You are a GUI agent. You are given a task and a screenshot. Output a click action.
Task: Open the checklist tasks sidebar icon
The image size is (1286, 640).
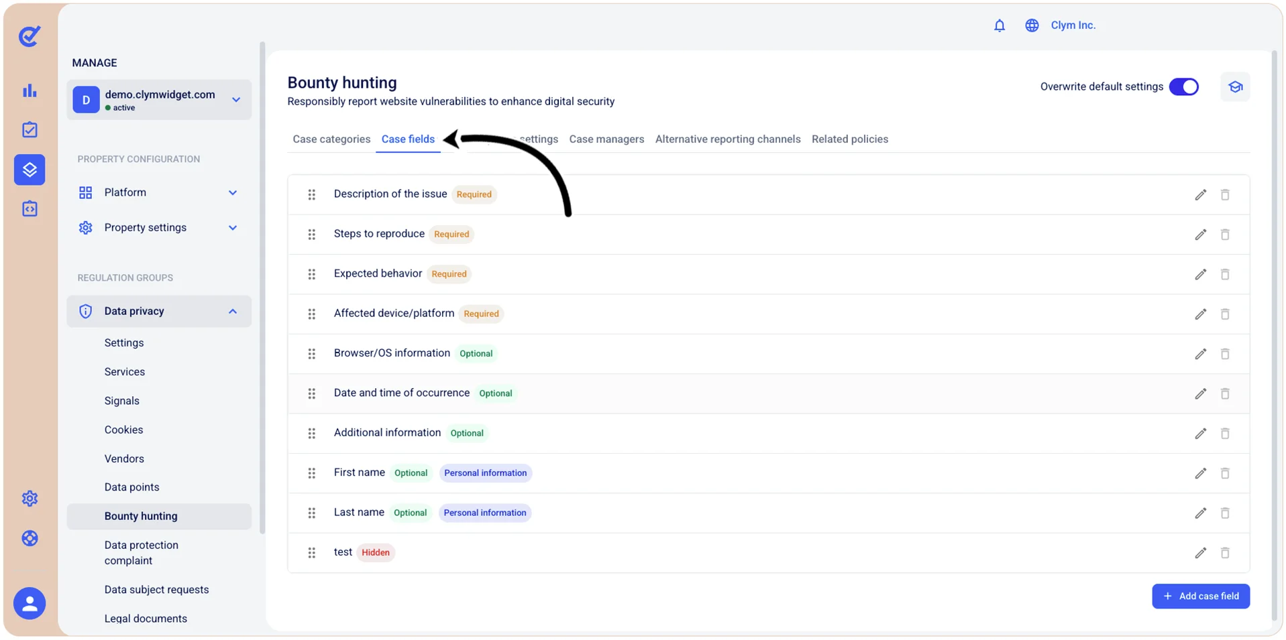(30, 130)
